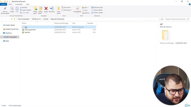Viewport: 191px width, 107px height.
Task: Click Recortar in the ribbon
Action: (24, 7)
